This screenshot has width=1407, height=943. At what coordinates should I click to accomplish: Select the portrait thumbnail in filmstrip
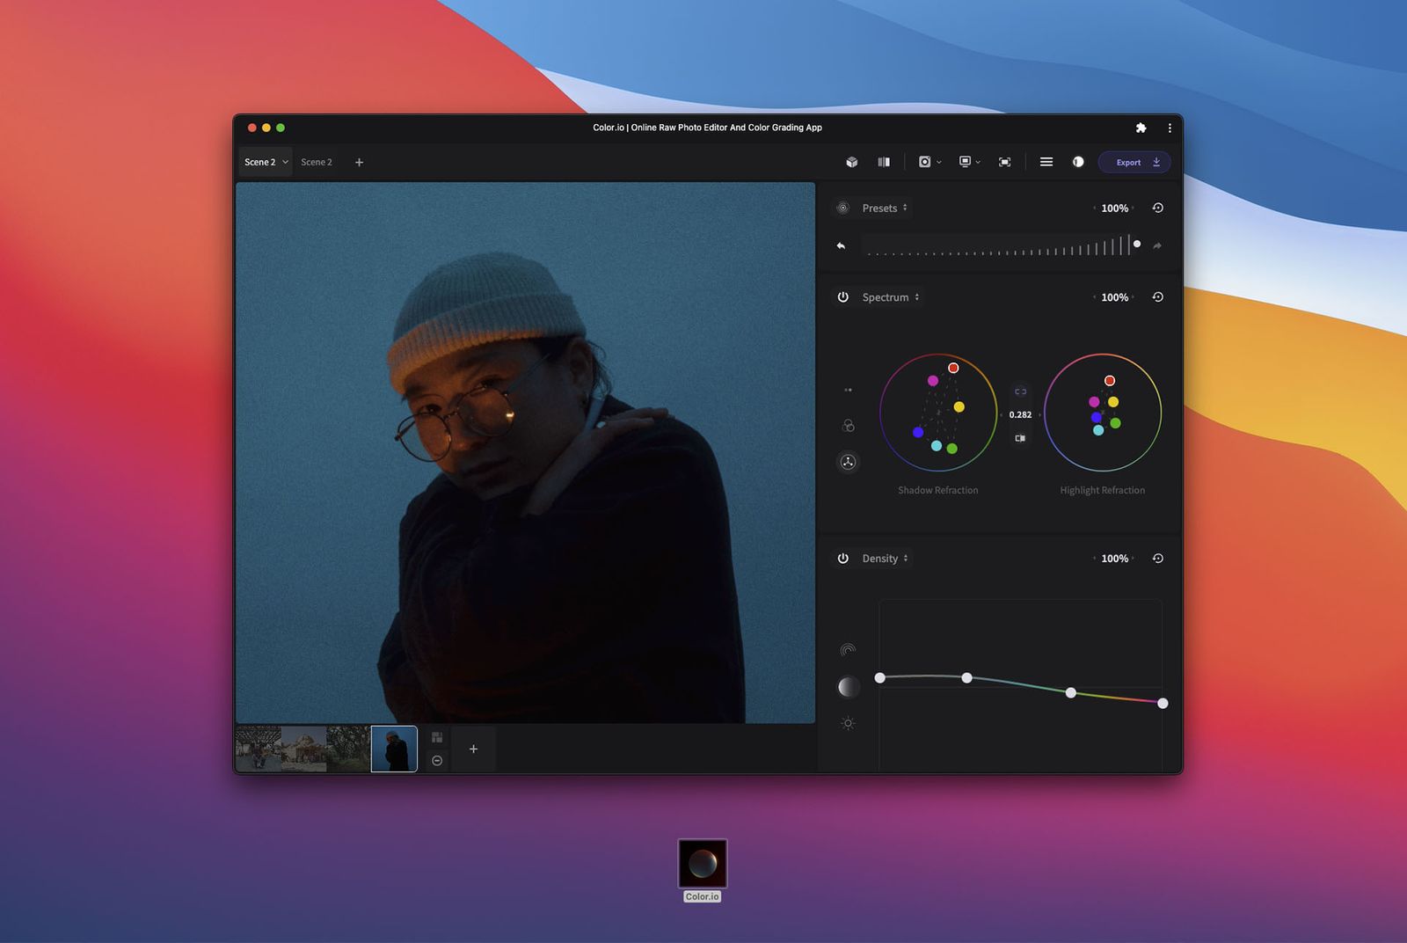pos(394,749)
